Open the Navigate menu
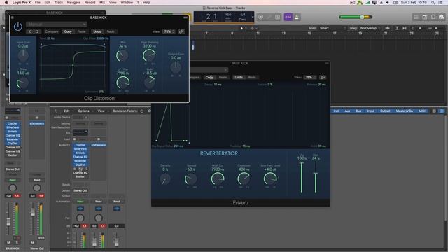This screenshot has width=448, height=252. pos(73,3)
